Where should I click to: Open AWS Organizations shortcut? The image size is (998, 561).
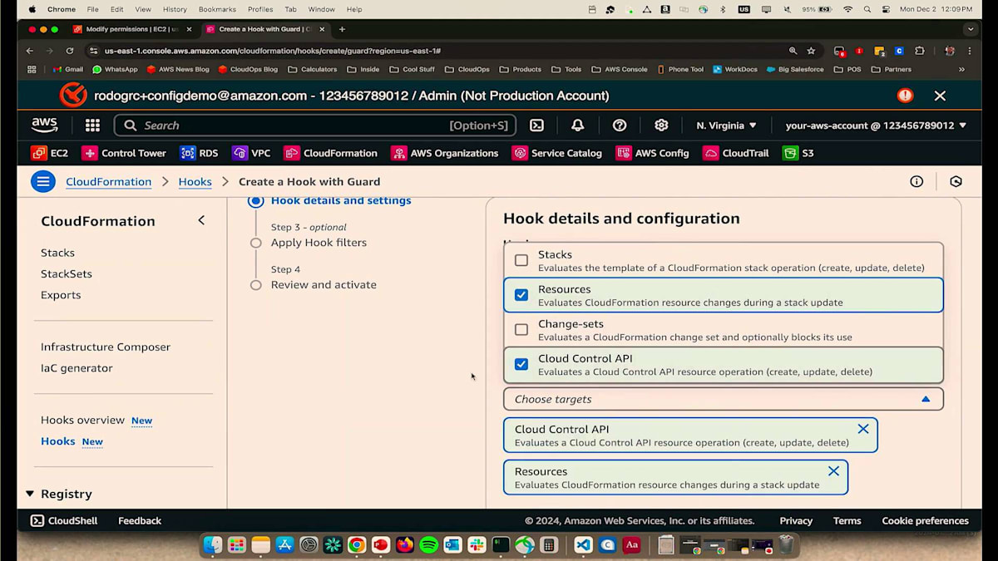pyautogui.click(x=445, y=153)
